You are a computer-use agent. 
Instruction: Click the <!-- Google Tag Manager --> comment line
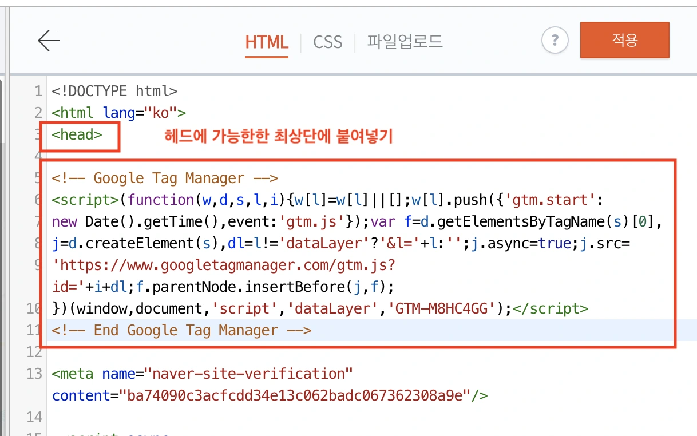coord(165,178)
